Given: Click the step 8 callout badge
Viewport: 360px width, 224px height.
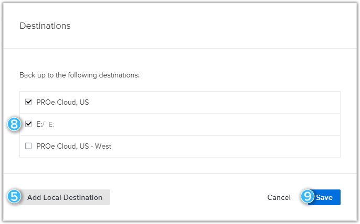Looking at the screenshot, I should click(14, 124).
